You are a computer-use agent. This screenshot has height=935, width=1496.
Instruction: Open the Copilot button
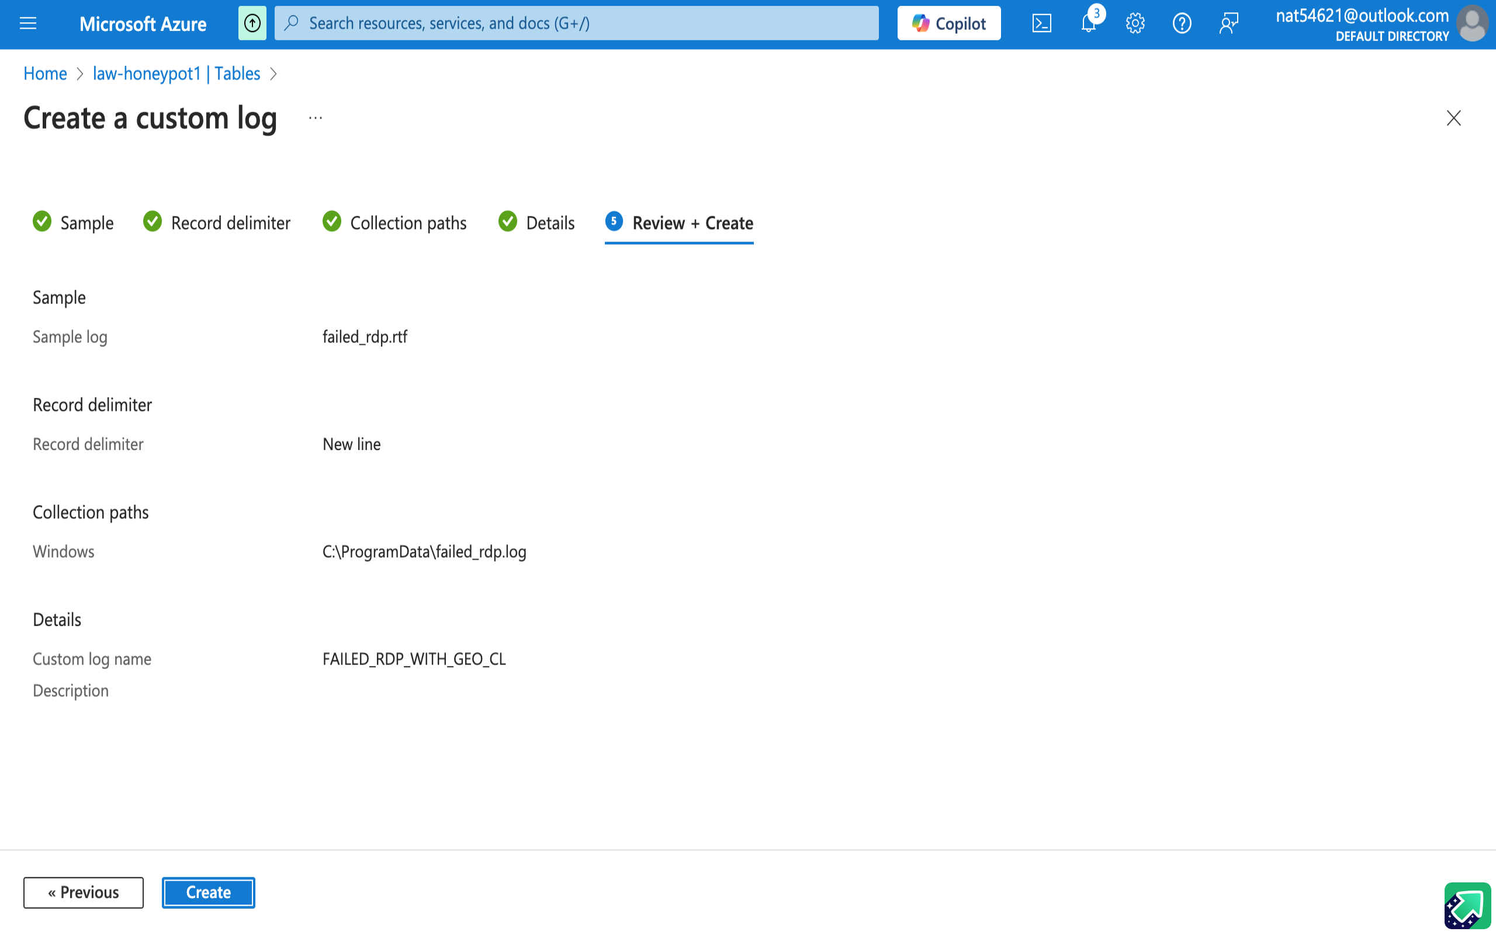[949, 23]
